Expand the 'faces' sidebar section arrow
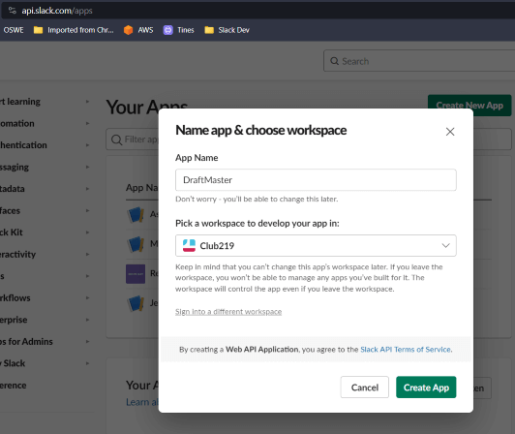515x434 pixels. (87, 210)
